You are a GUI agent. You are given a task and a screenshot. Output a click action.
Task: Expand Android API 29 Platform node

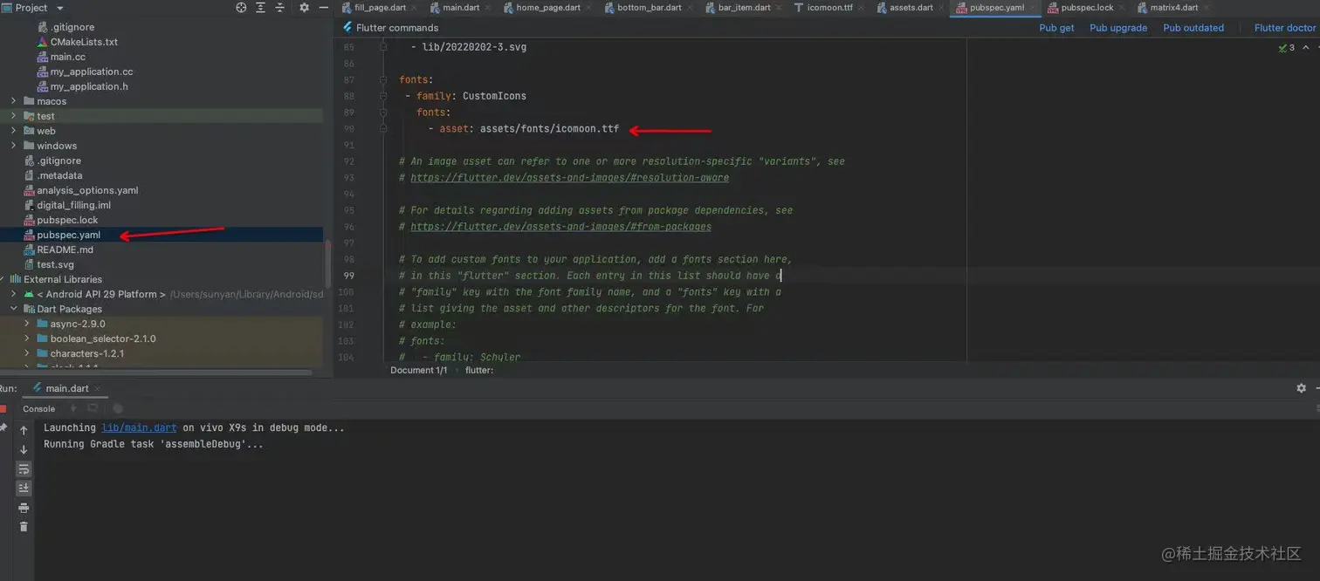[x=13, y=294]
